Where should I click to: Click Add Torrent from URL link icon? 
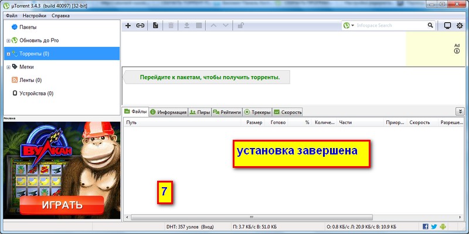coord(140,26)
